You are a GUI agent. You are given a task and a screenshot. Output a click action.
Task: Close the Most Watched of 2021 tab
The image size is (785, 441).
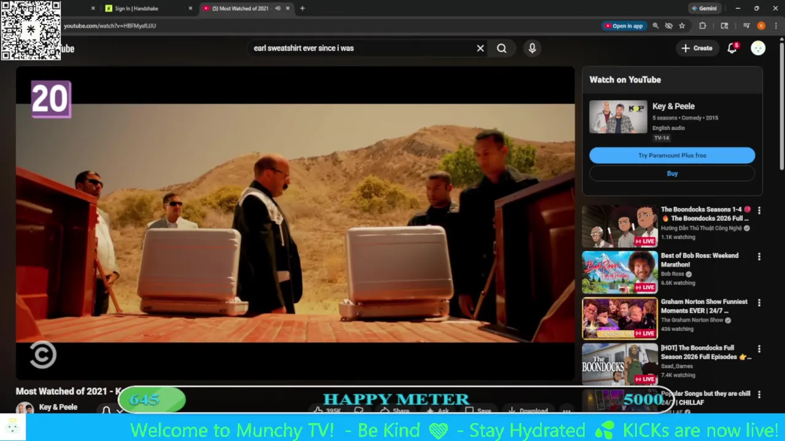click(288, 9)
